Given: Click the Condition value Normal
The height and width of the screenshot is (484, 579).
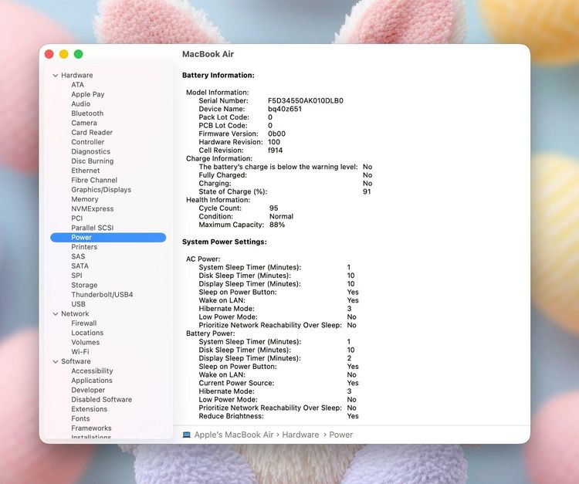Looking at the screenshot, I should tap(281, 216).
